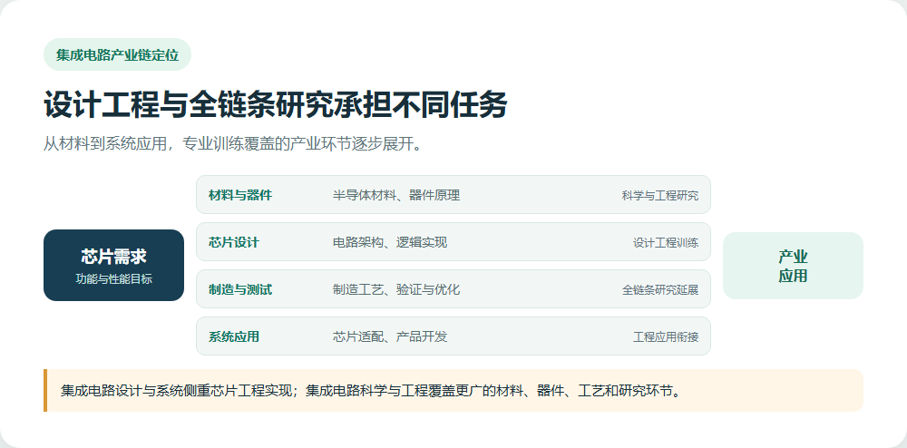Image resolution: width=907 pixels, height=448 pixels.
Task: Click the dark 芯片需求 card
Action: [114, 266]
